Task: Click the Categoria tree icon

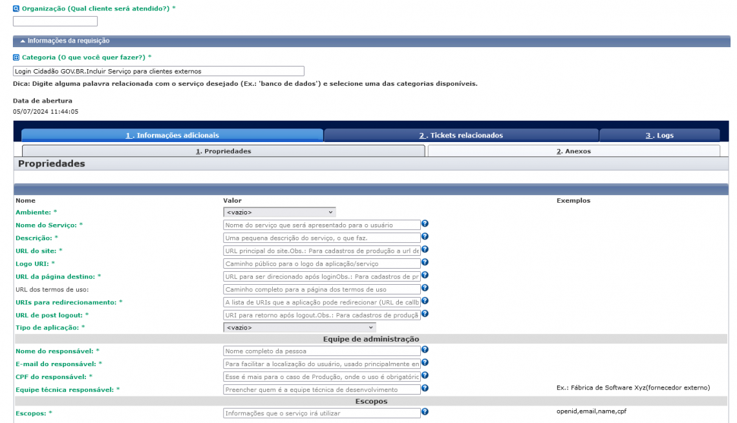Action: [x=16, y=57]
